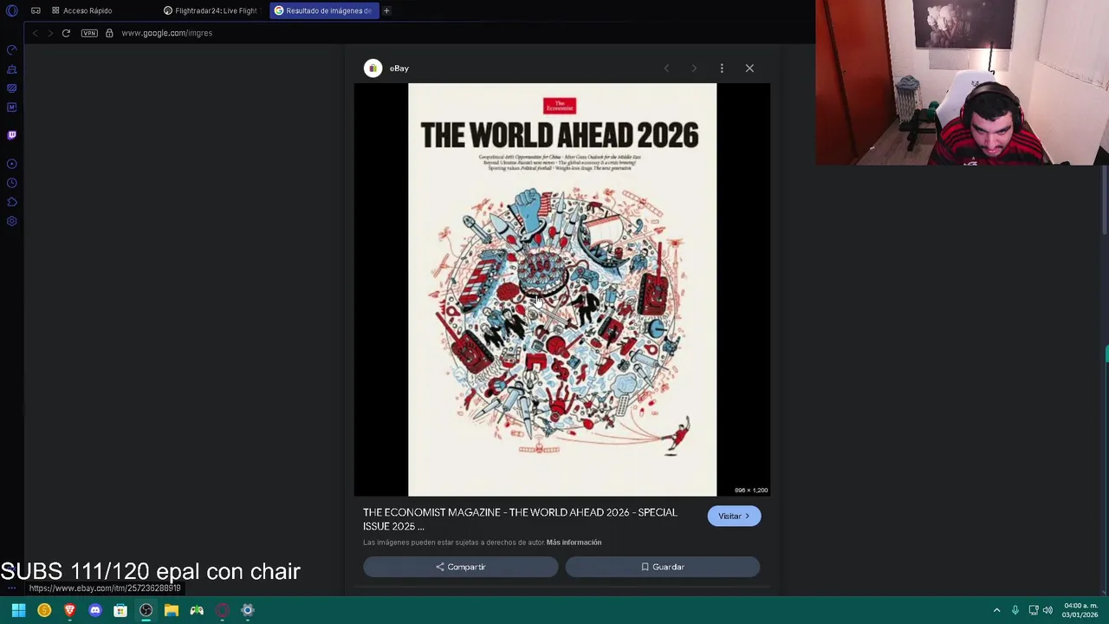Viewport: 1109px width, 624px height.
Task: Click the Visitar button
Action: 734,517
